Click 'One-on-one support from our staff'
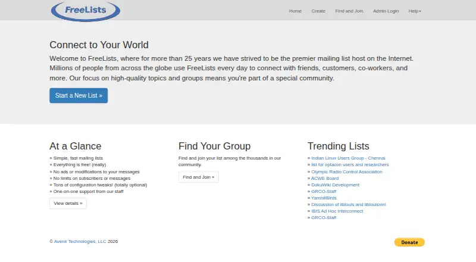The height and width of the screenshot is (262, 476). click(x=88, y=192)
